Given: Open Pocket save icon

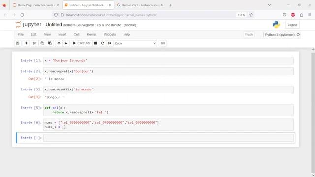Looking at the screenshot, I should (x=284, y=15).
